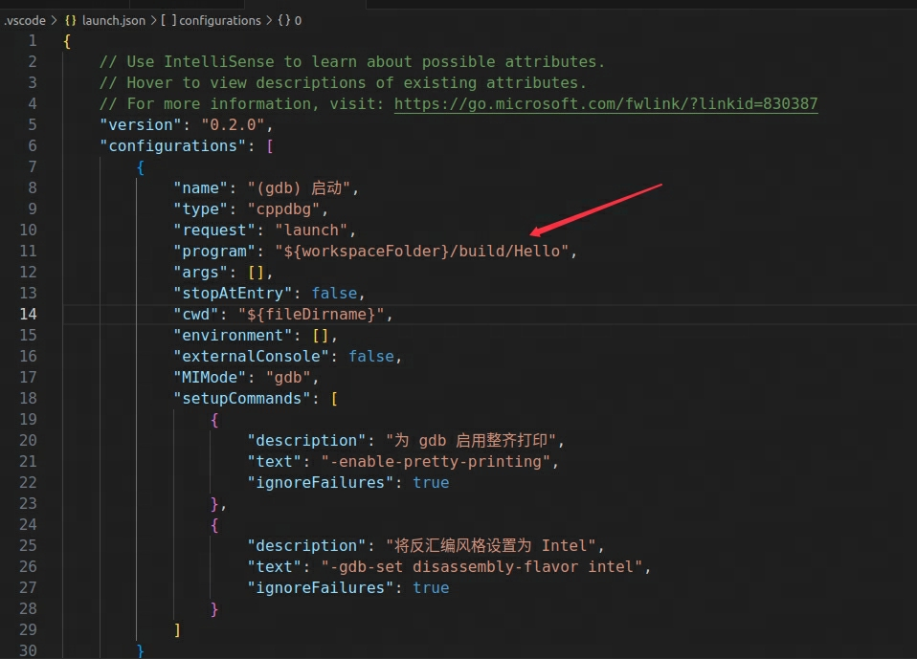The width and height of the screenshot is (917, 659).
Task: Click the "-gdb-set disassembly-flavor intel" value
Action: (481, 566)
